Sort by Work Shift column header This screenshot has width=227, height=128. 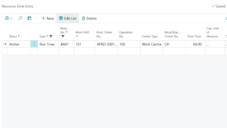tap(82, 34)
